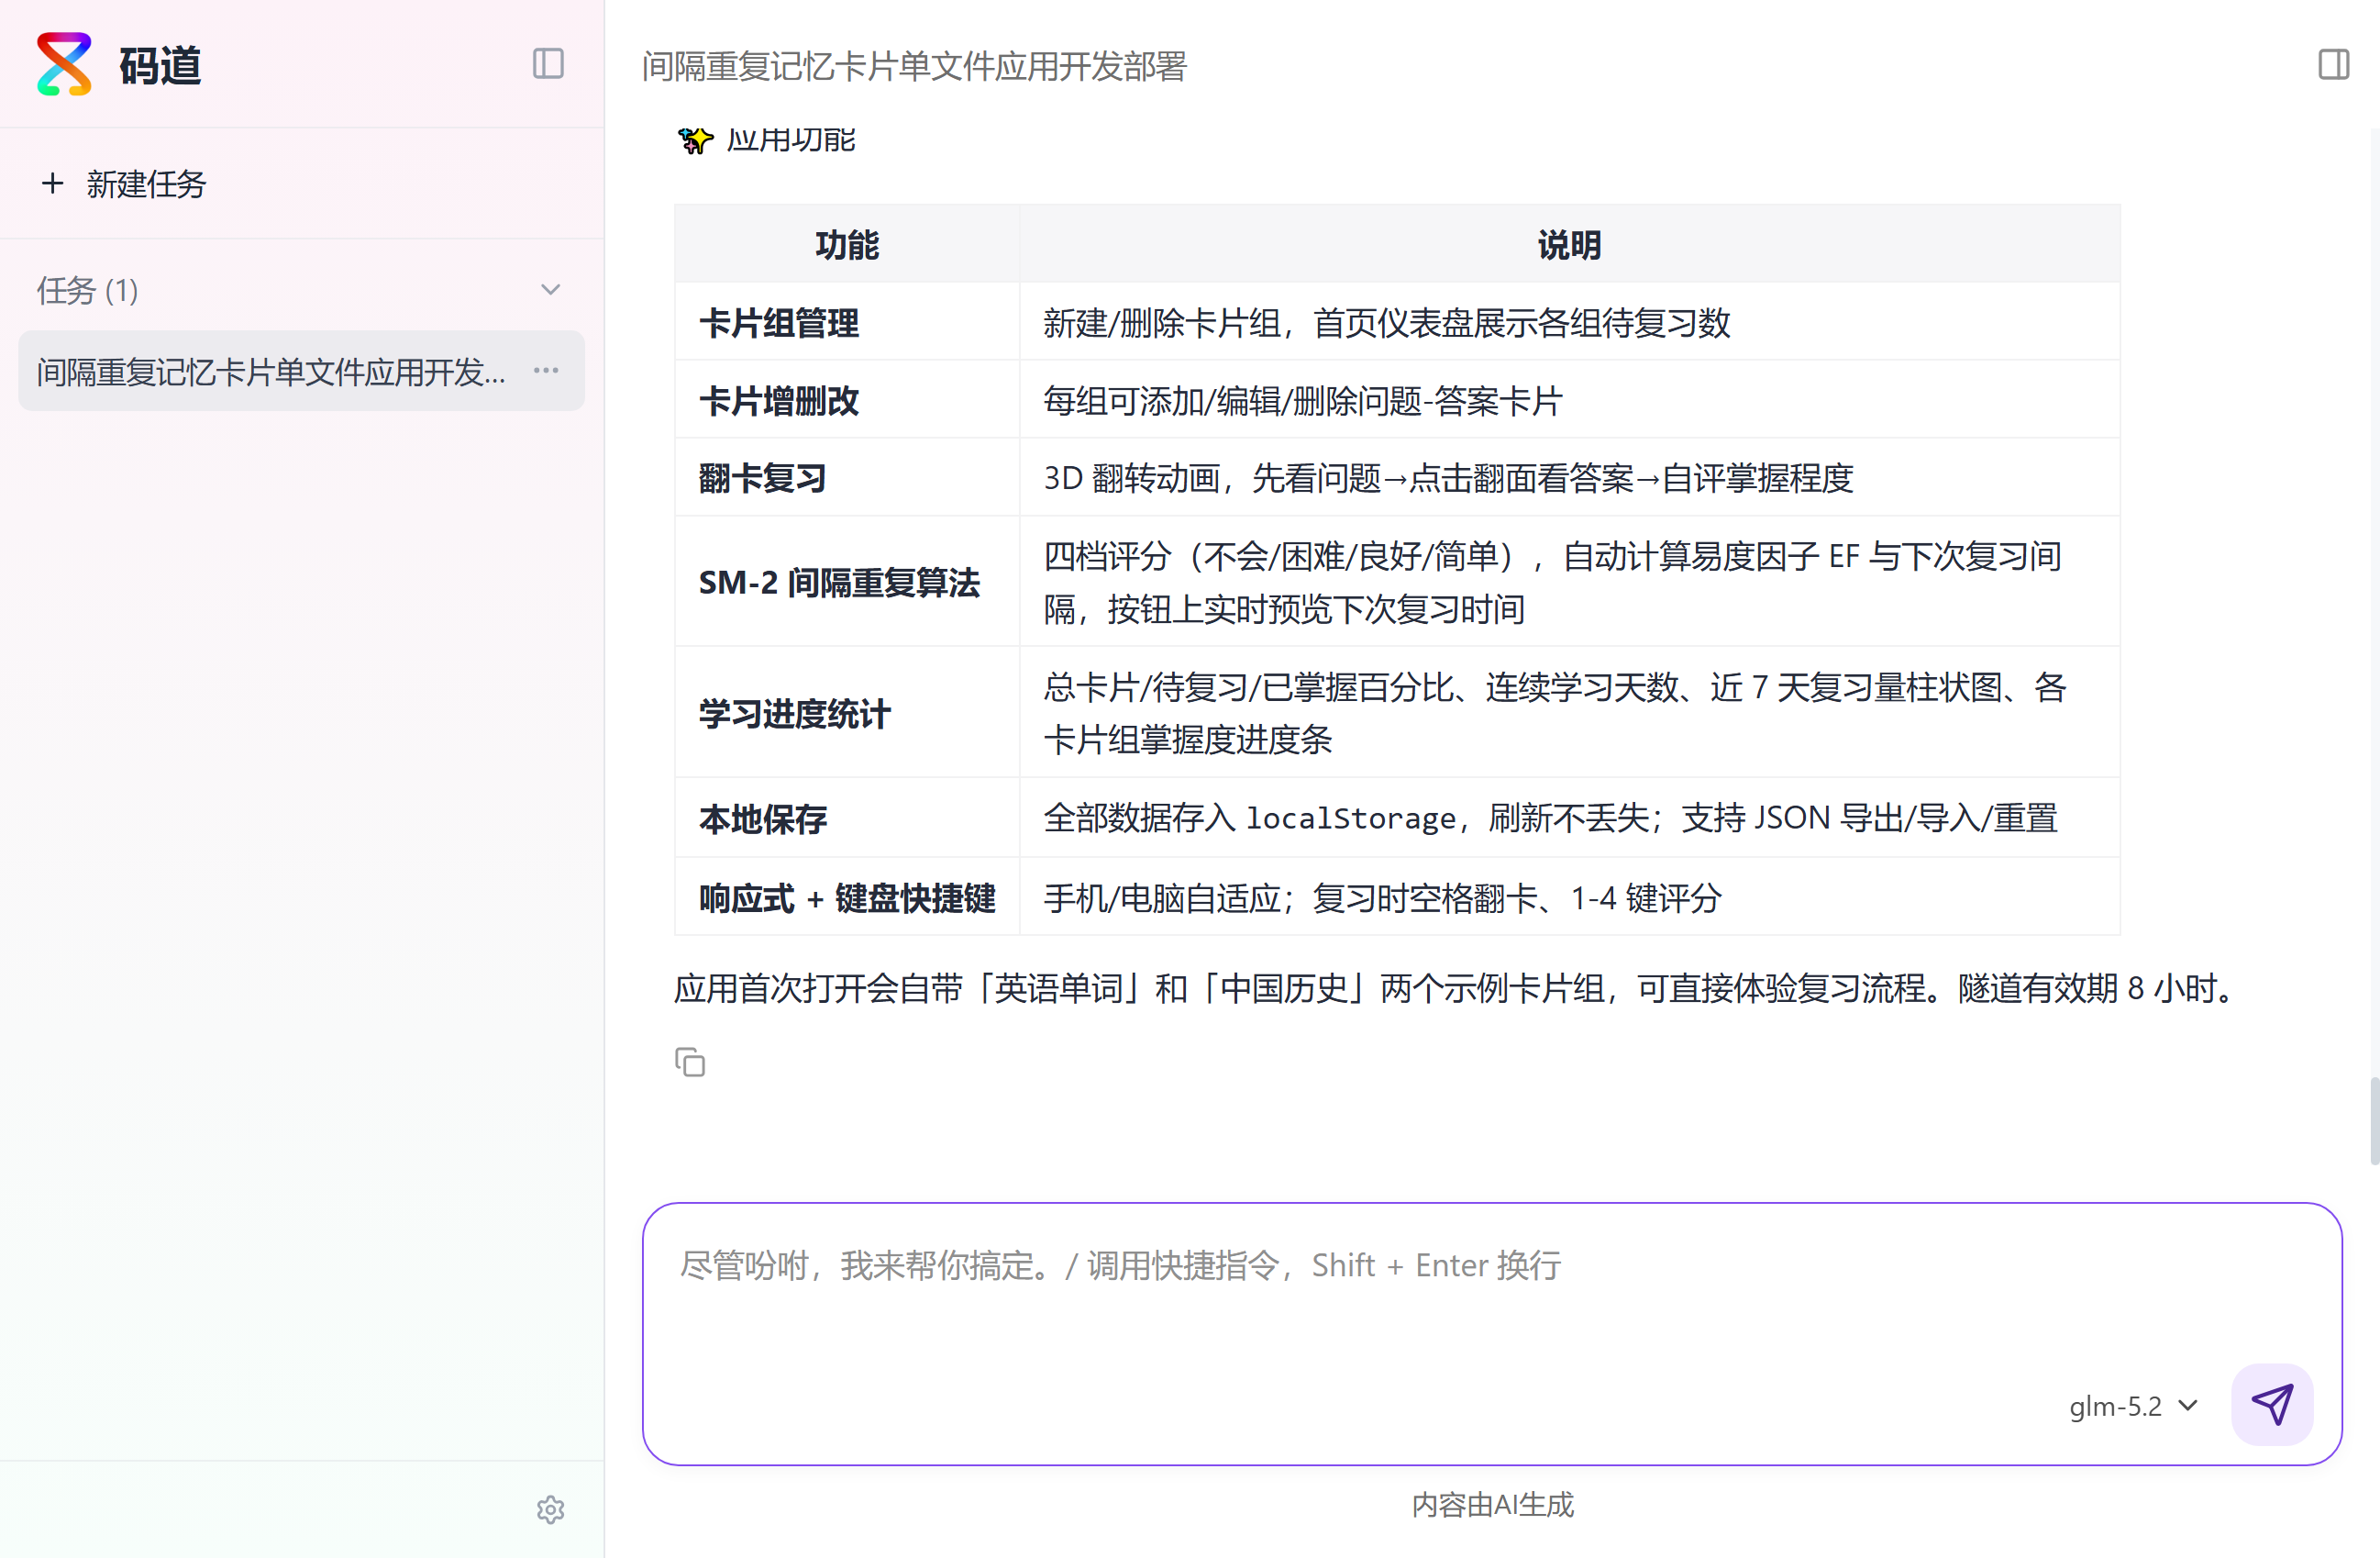Viewport: 2380px width, 1558px height.
Task: Click description starting 3D 翻转动画
Action: [1448, 478]
